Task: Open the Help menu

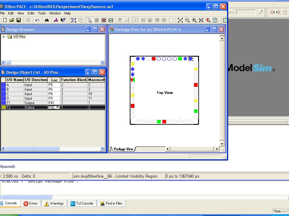Action: [x=67, y=13]
